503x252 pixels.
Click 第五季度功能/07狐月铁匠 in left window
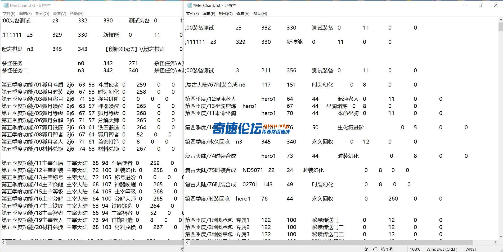point(33,127)
